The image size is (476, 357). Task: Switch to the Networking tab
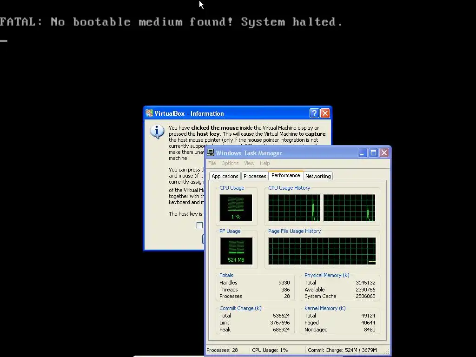pyautogui.click(x=318, y=176)
